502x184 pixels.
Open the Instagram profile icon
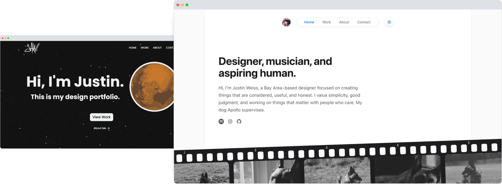(230, 122)
